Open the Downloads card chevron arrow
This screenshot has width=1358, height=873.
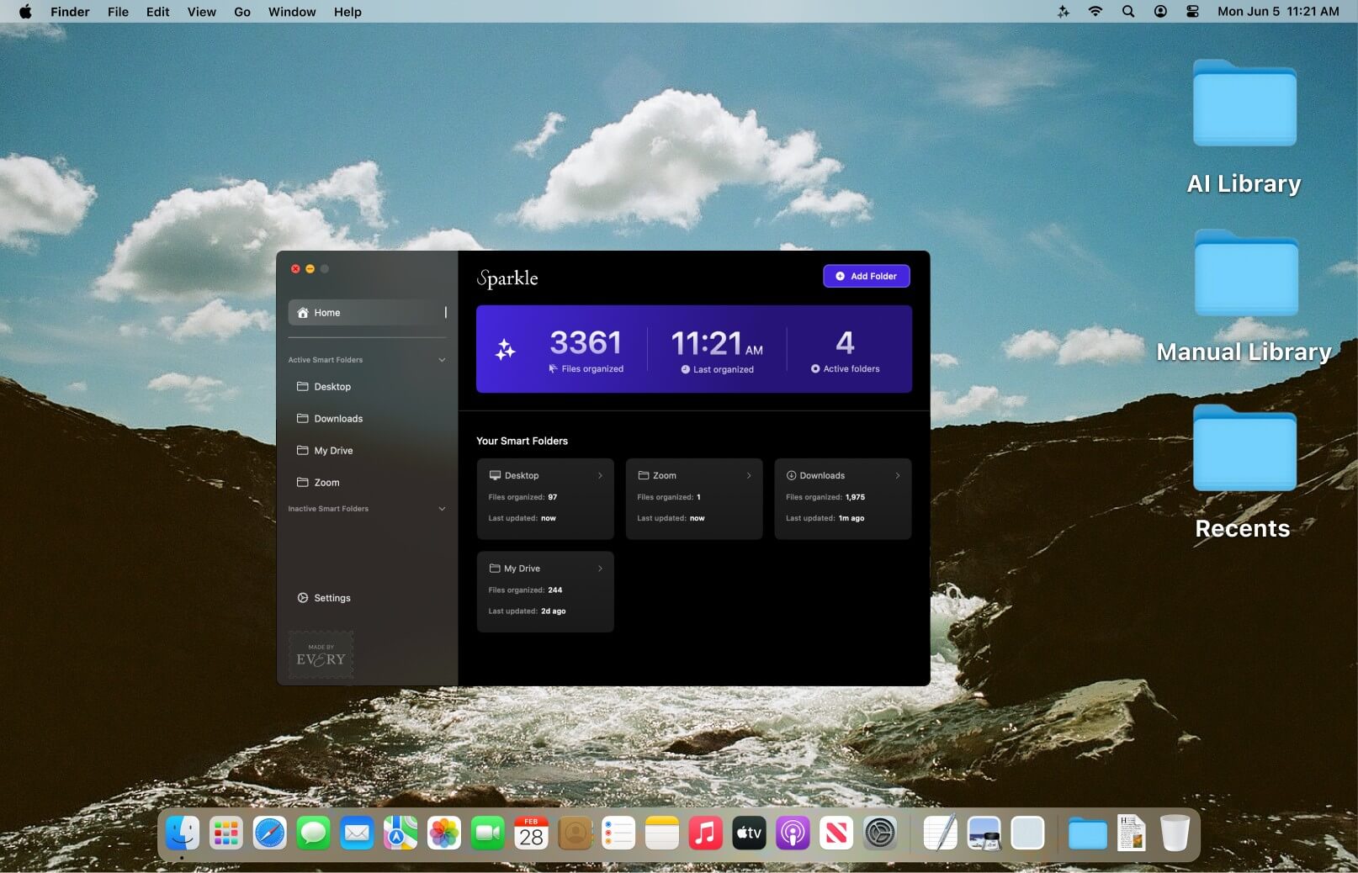[898, 476]
